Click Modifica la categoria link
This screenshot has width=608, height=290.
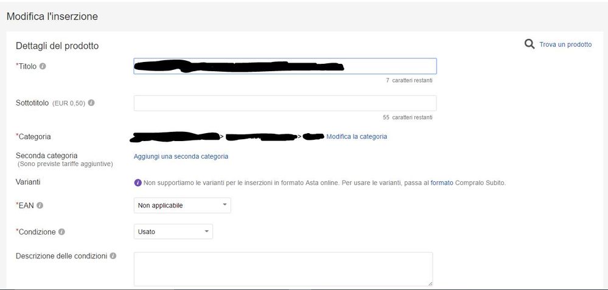pyautogui.click(x=357, y=137)
